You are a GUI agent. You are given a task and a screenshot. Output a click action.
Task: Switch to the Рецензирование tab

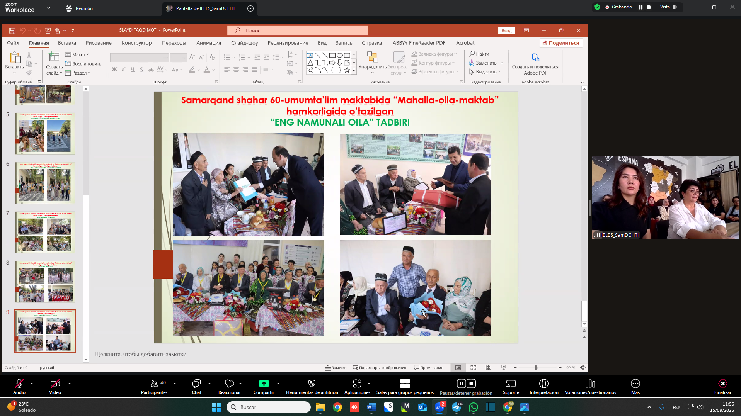click(288, 43)
